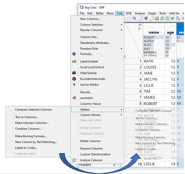Click the Fit Y by X toolbar icon
The height and width of the screenshot is (174, 185).
(x=178, y=19)
